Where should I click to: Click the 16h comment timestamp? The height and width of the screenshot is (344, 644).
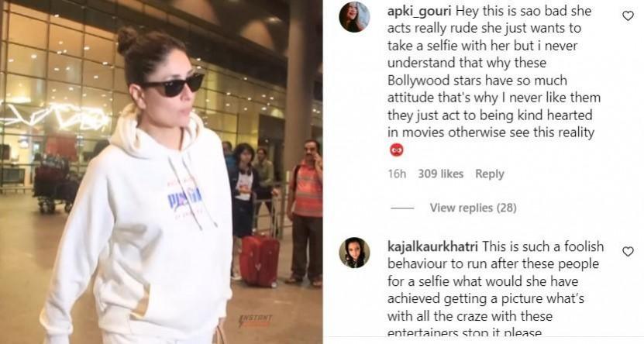tap(397, 174)
